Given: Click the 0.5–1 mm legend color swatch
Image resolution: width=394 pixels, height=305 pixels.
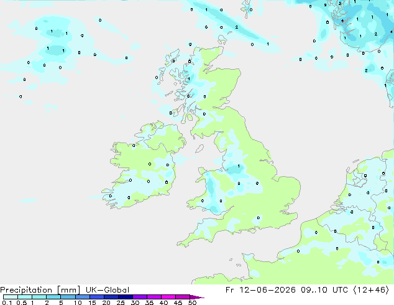Looking at the screenshot, I should tap(25, 297).
